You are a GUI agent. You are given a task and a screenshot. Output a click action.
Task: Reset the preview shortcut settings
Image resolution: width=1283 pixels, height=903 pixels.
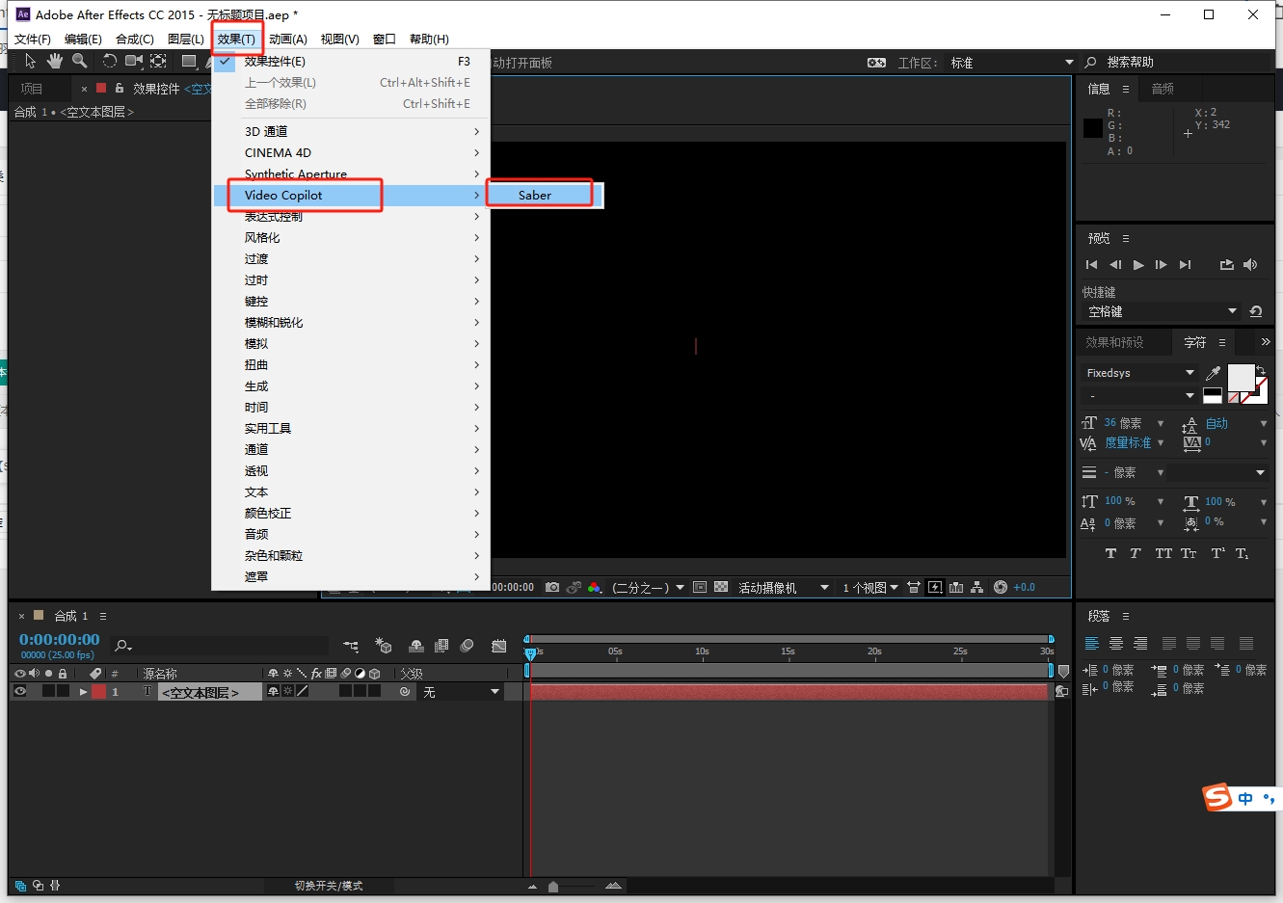1255,311
